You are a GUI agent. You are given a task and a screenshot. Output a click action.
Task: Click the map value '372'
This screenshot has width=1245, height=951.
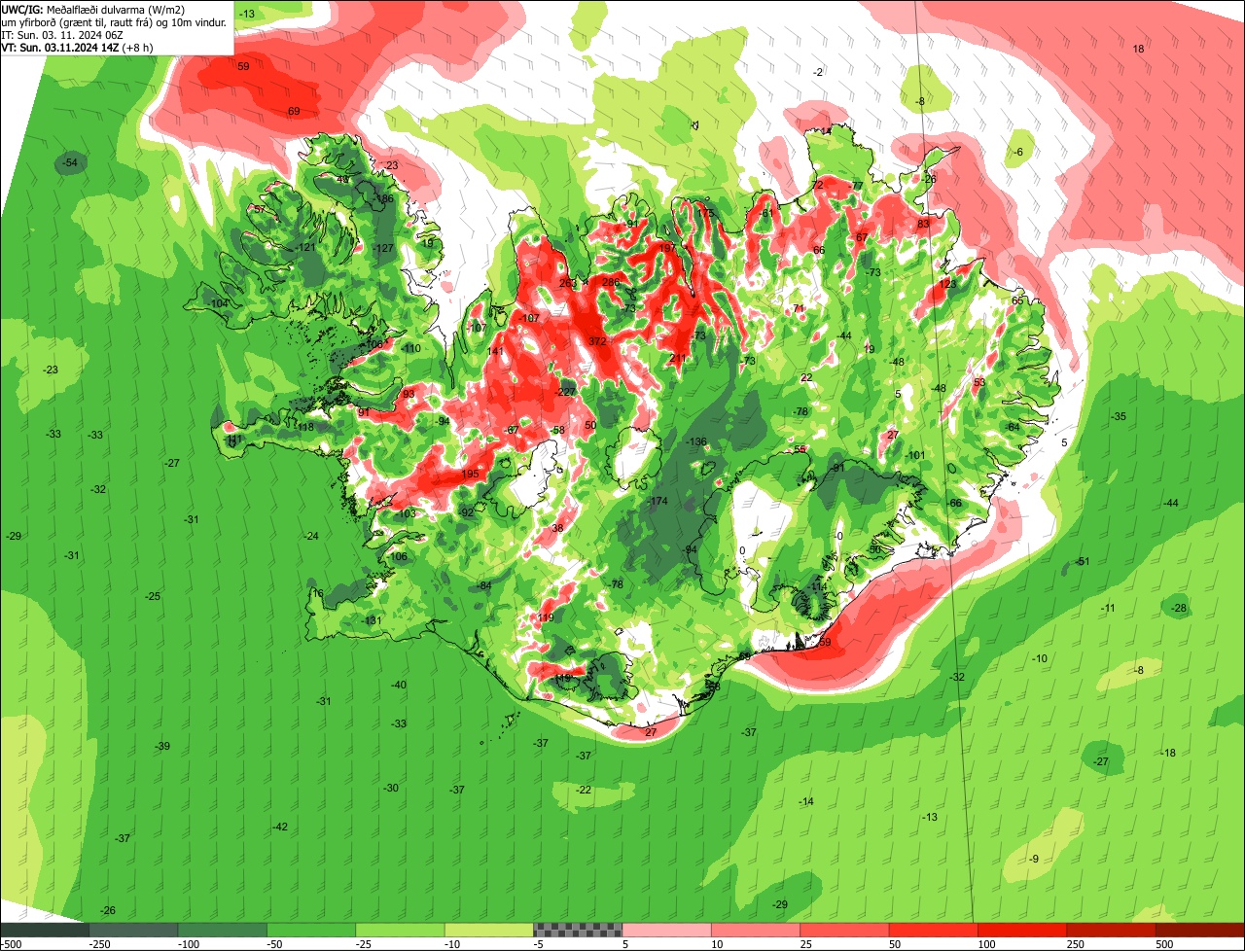coord(597,341)
